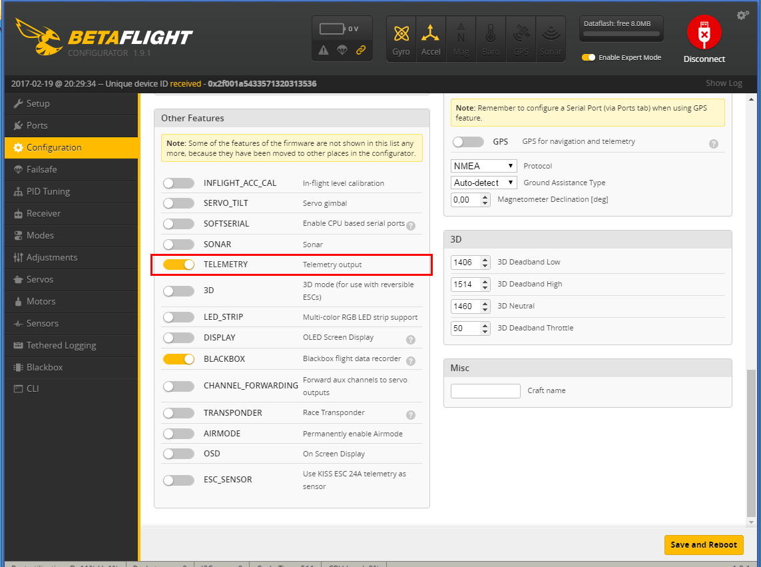
Task: Open the PID Tuning tab
Action: [47, 191]
